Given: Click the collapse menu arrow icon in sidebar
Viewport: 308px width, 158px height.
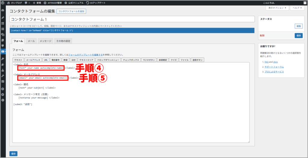Looking at the screenshot, I should pyautogui.click(x=3, y=100).
